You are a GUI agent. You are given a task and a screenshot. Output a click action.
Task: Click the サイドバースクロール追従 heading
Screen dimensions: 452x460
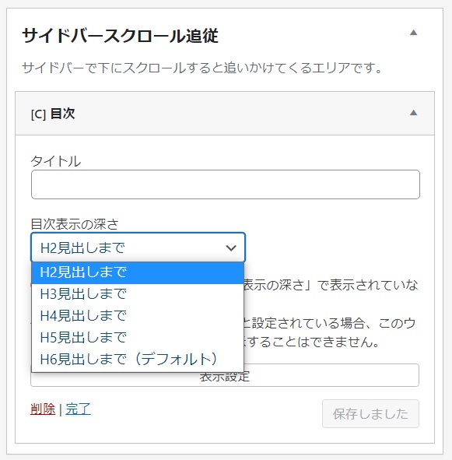click(x=121, y=36)
